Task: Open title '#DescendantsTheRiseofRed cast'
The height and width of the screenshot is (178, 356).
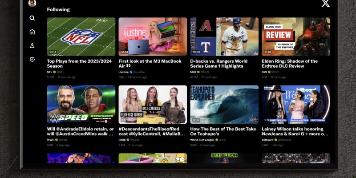Action: [x=152, y=131]
